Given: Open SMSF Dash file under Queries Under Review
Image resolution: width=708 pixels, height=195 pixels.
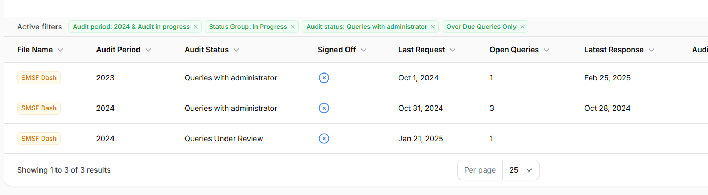Looking at the screenshot, I should pos(39,139).
